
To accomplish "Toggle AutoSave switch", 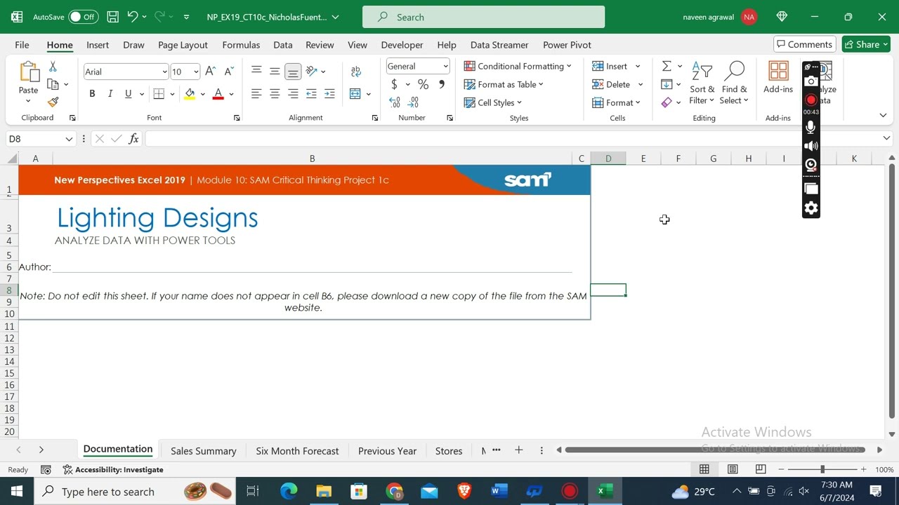I will pos(83,17).
